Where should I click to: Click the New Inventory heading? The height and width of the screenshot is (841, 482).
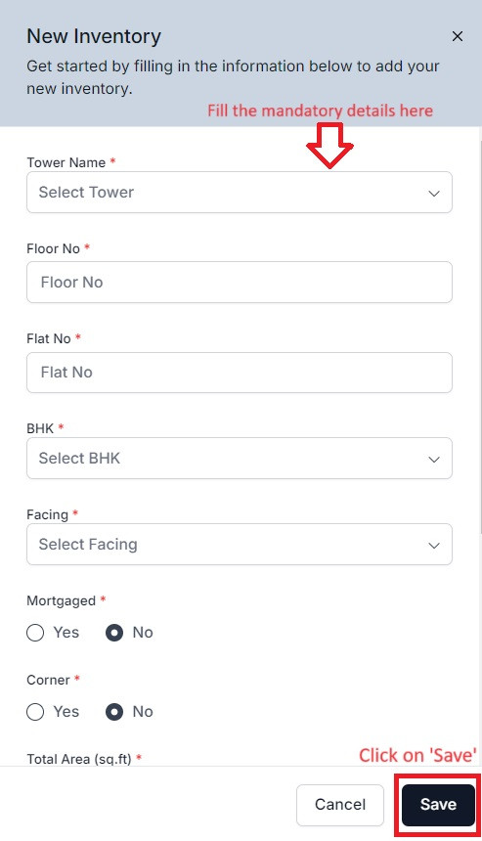click(94, 36)
